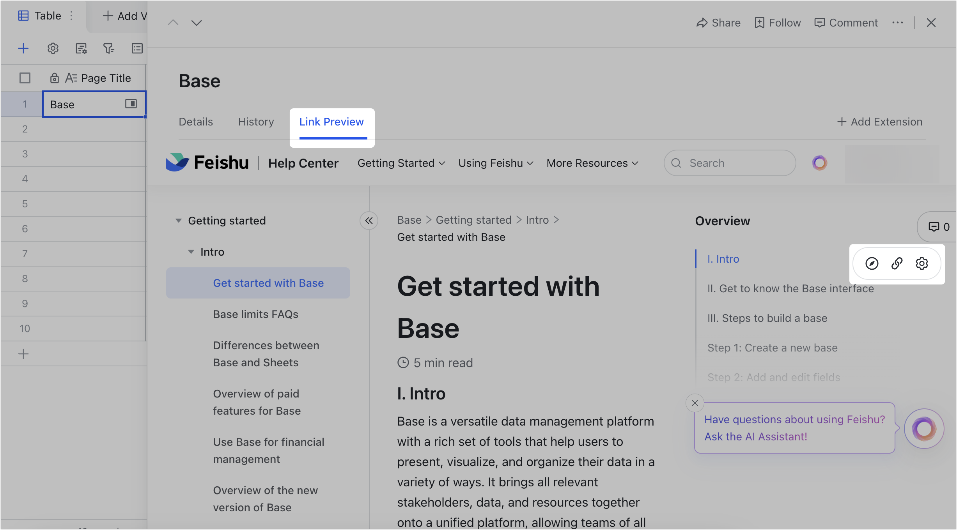Switch to the History tab
957x530 pixels.
(x=256, y=122)
